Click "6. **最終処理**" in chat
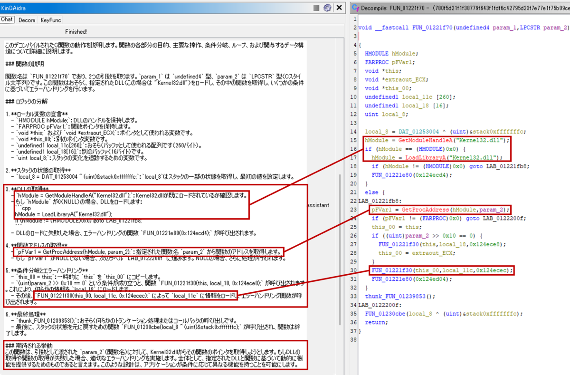The width and height of the screenshot is (570, 375). click(26, 315)
